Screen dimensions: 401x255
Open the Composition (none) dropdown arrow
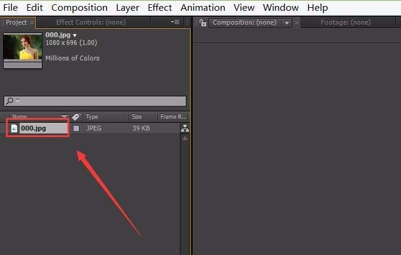tap(287, 23)
